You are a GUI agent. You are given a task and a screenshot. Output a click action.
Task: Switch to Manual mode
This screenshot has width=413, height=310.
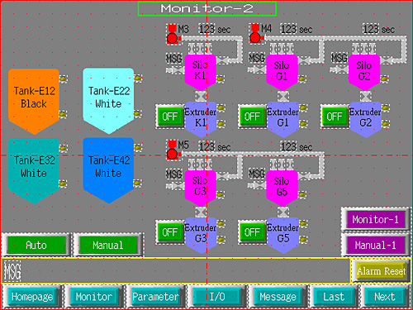tap(108, 245)
